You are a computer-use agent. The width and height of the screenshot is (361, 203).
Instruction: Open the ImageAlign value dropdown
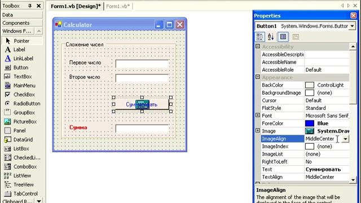tap(345, 139)
